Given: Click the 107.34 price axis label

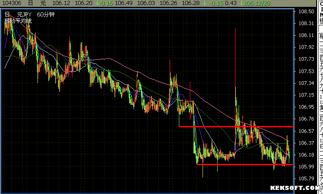Looking at the screenshot, I should tap(306, 83).
